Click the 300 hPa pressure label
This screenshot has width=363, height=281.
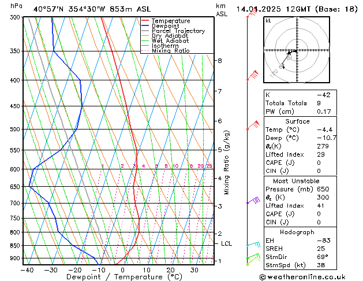click(16, 17)
